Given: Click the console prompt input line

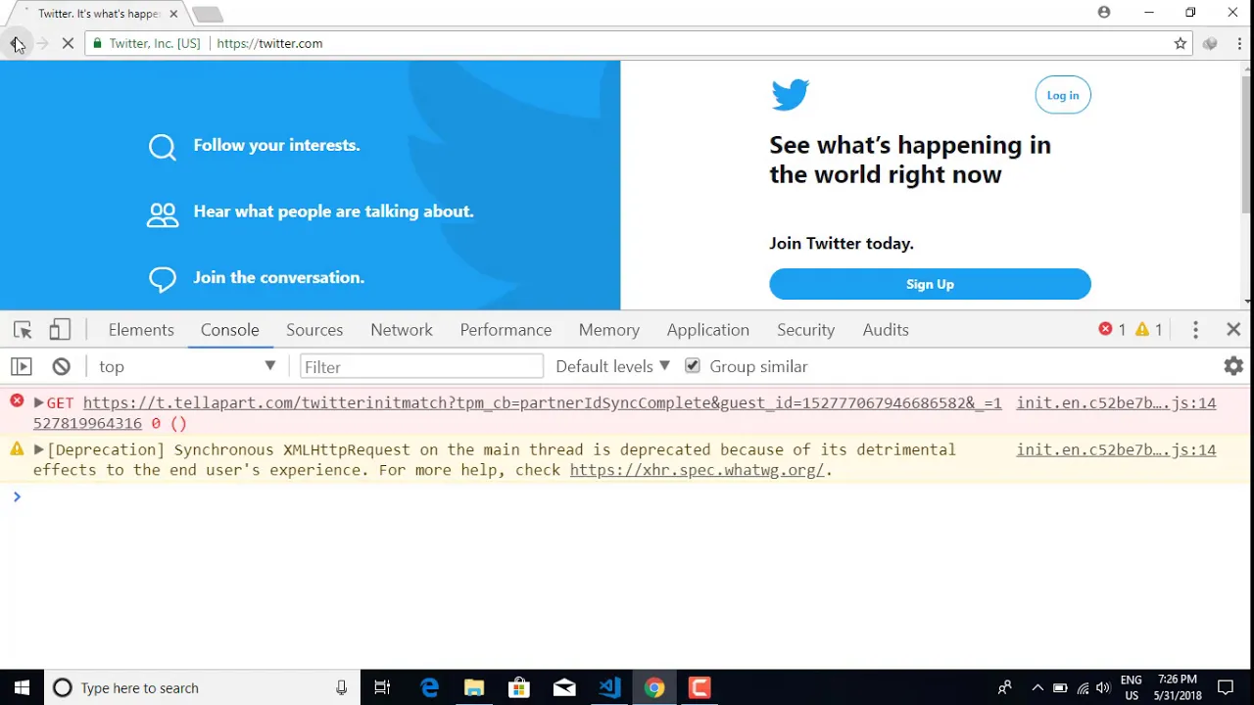Looking at the screenshot, I should 627,497.
